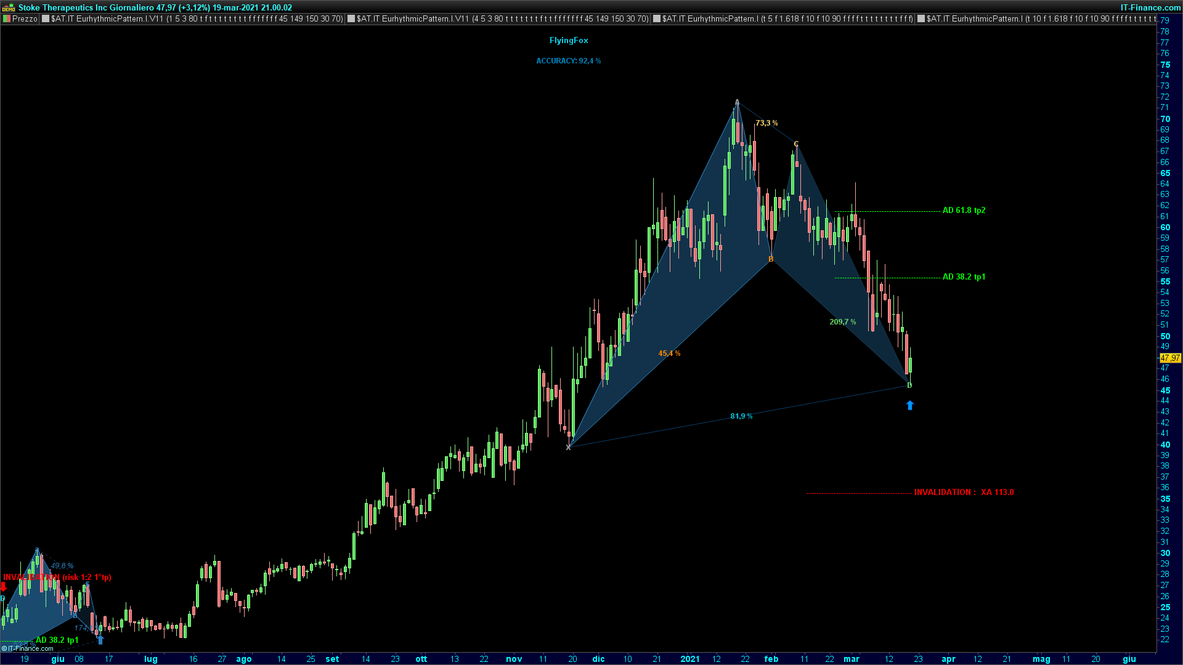The width and height of the screenshot is (1183, 665).
Task: Click the red down arrow at left edge
Action: coord(4,587)
